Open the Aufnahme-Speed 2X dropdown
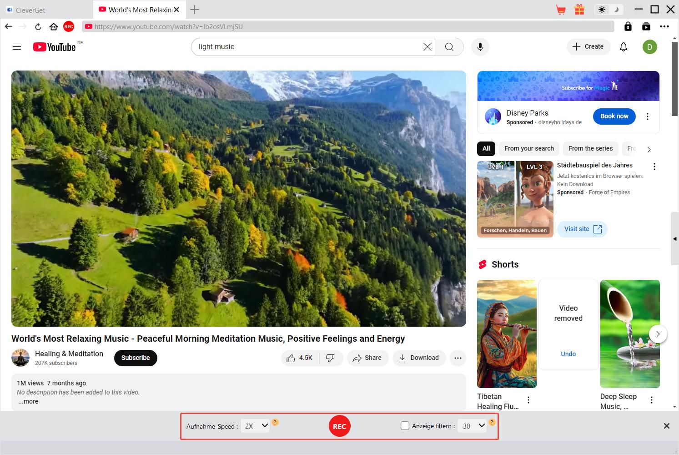Viewport: 679px width, 455px height. coord(255,426)
